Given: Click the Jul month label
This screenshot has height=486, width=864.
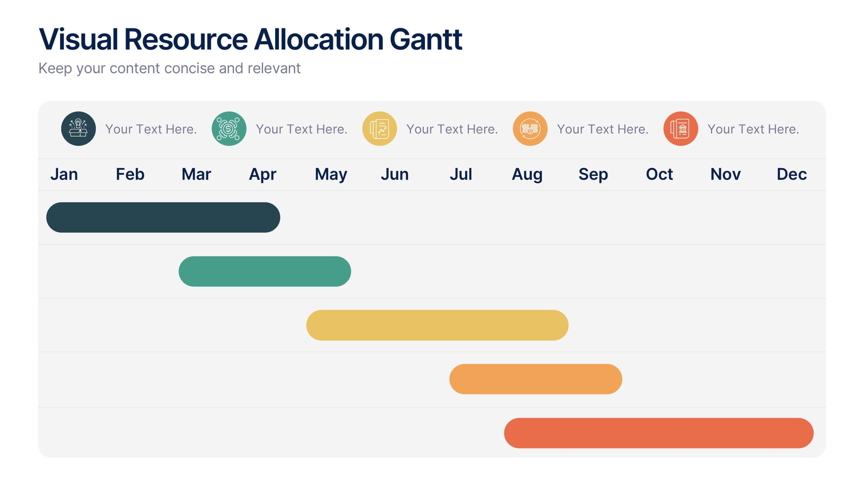Looking at the screenshot, I should pos(461,174).
